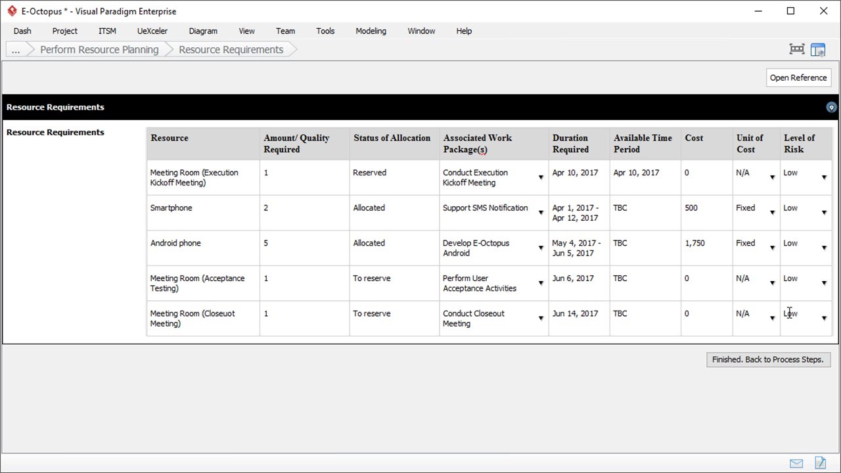Select the Status of Allocation cell reading Reserved
Viewport: 841px width, 473px height.
(369, 173)
